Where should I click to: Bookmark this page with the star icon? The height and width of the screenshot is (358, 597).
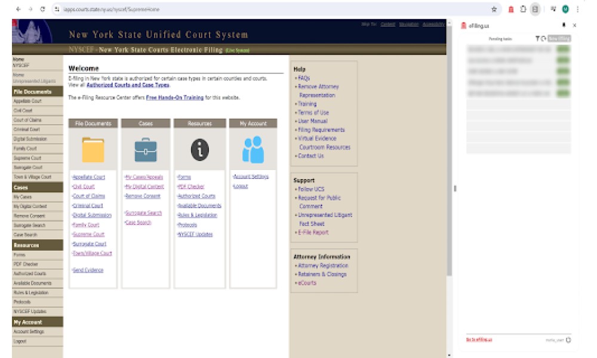click(494, 10)
